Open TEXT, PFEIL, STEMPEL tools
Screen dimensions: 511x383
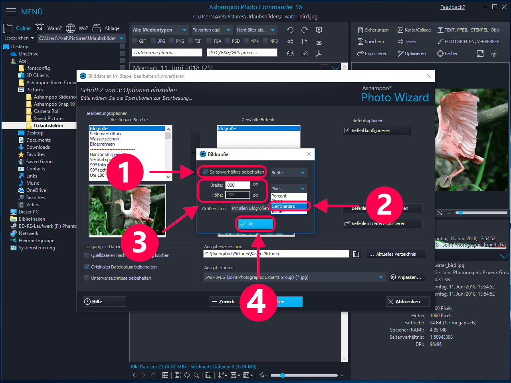tap(468, 30)
